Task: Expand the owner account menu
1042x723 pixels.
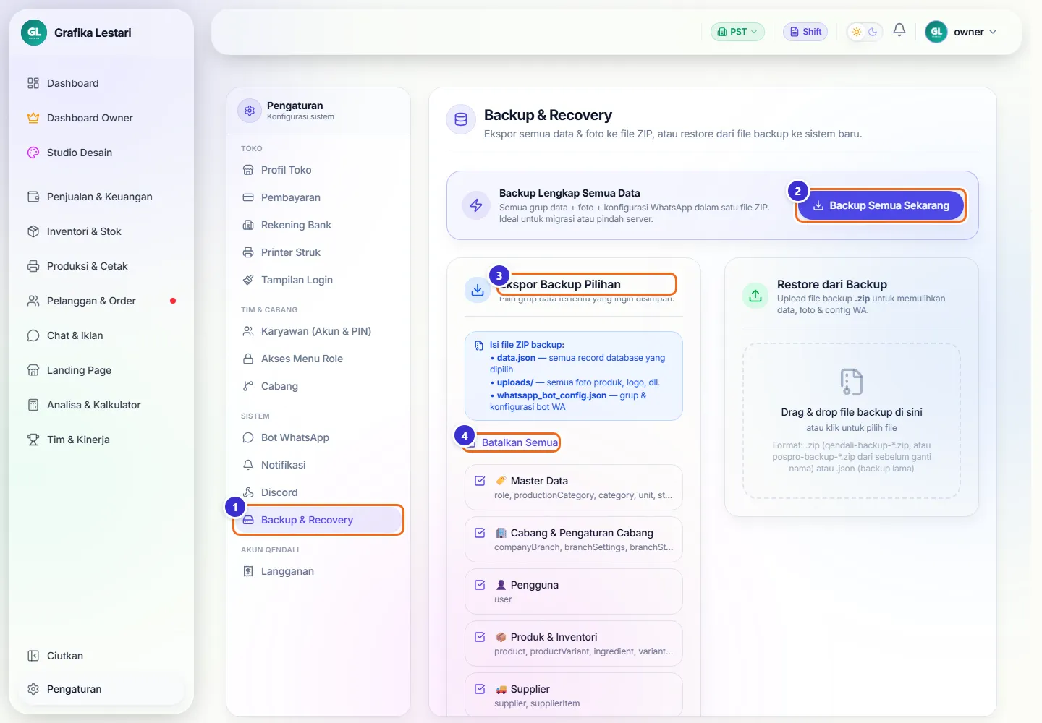Action: point(962,32)
